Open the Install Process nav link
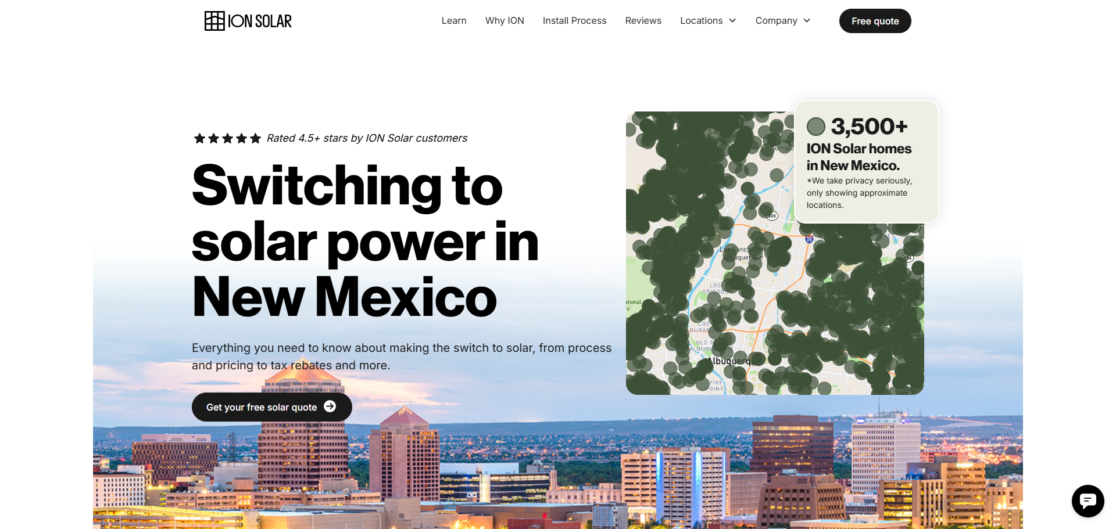This screenshot has width=1116, height=529. coord(574,21)
